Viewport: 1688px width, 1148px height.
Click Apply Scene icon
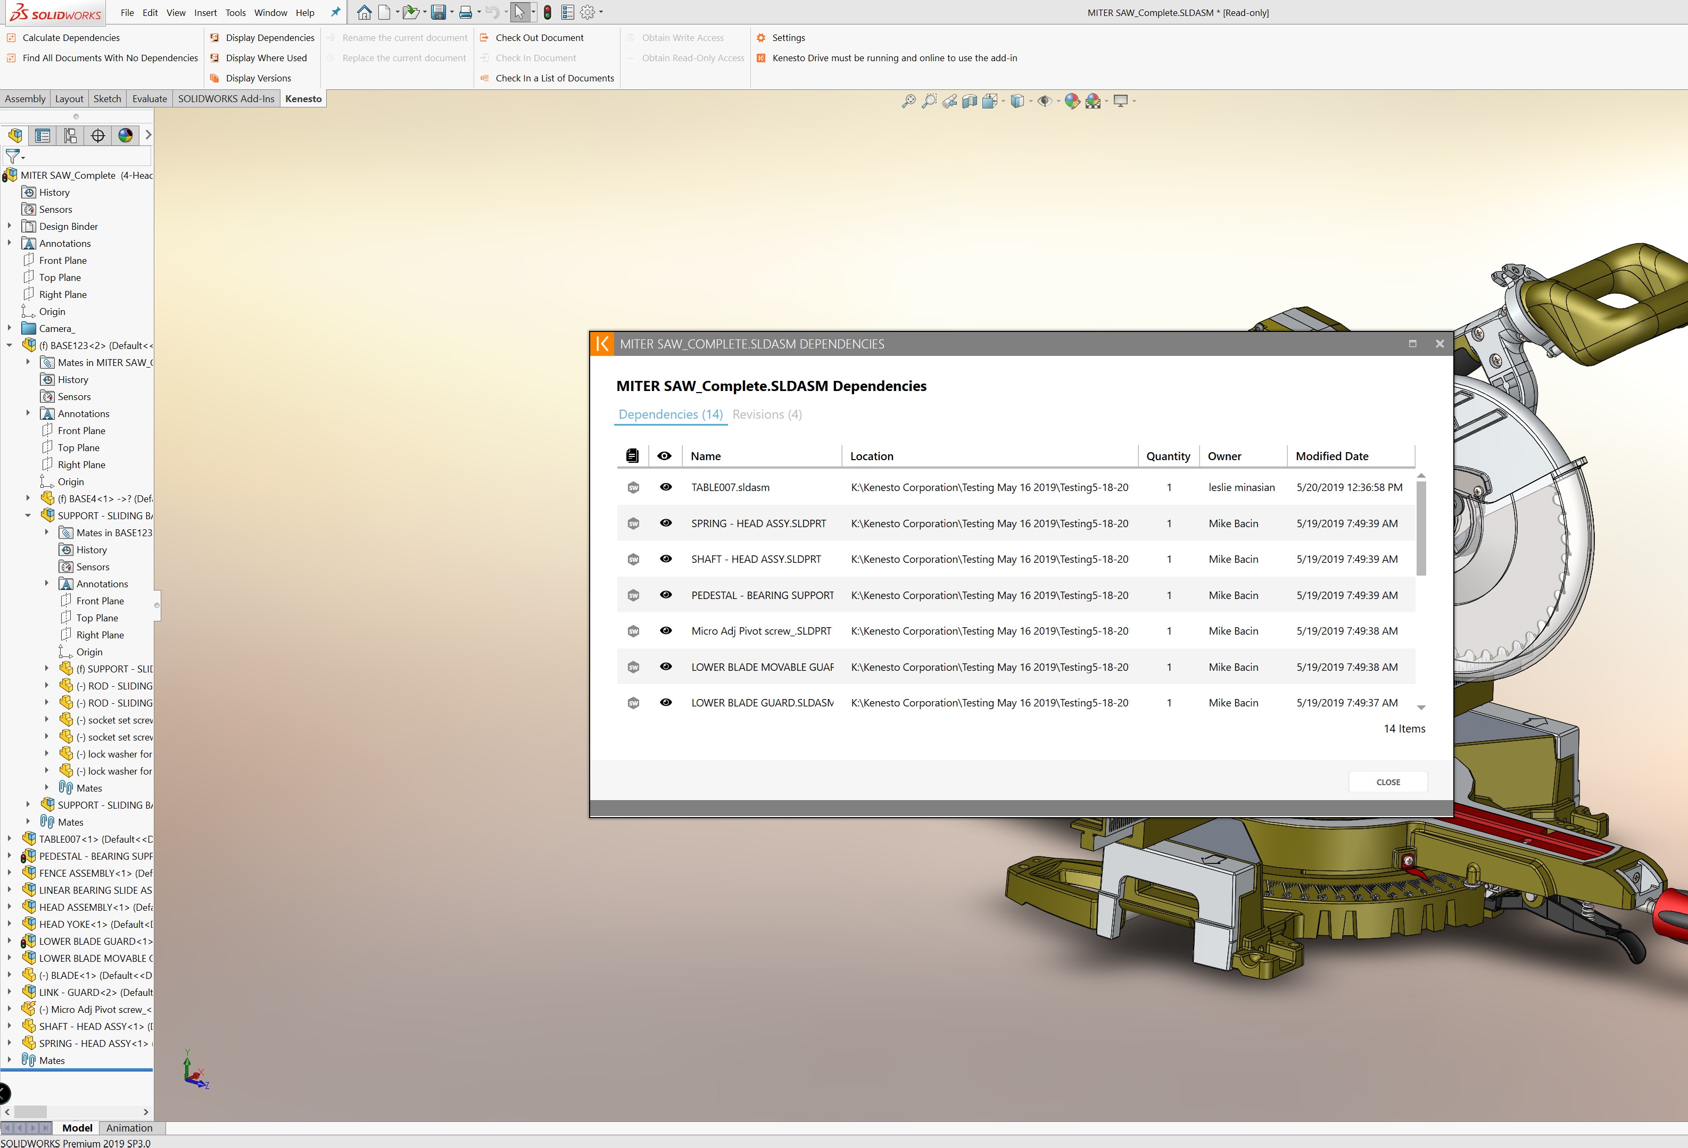coord(1093,102)
